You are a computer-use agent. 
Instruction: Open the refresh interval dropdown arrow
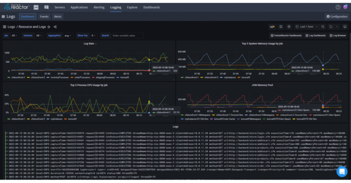coord(337,27)
